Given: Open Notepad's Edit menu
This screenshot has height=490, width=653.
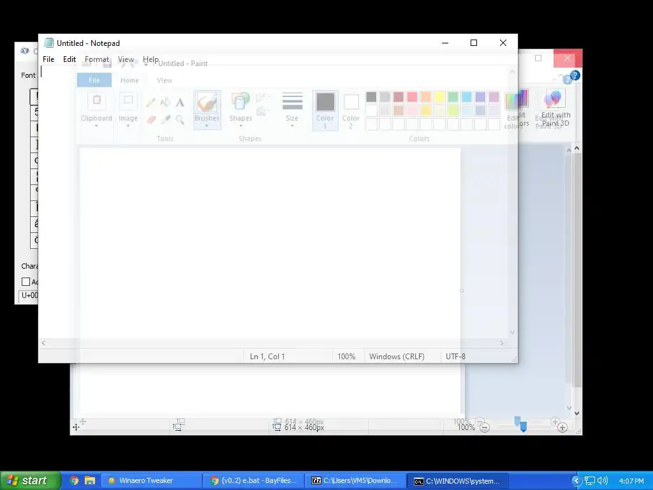Looking at the screenshot, I should click(x=69, y=59).
